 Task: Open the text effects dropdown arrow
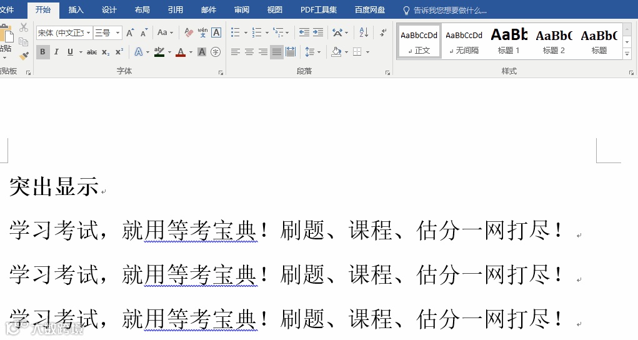[x=147, y=52]
